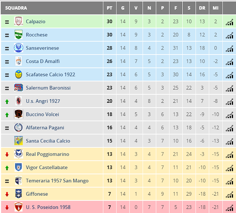Image resolution: width=236 pixels, height=213 pixels.
Task: Open the Salernum Baronissi team link
Action: (x=48, y=88)
